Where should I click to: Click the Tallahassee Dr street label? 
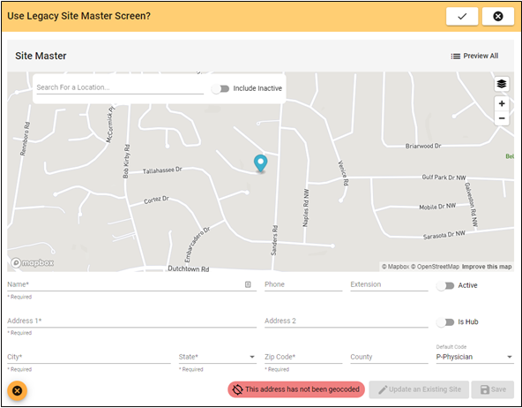click(162, 170)
